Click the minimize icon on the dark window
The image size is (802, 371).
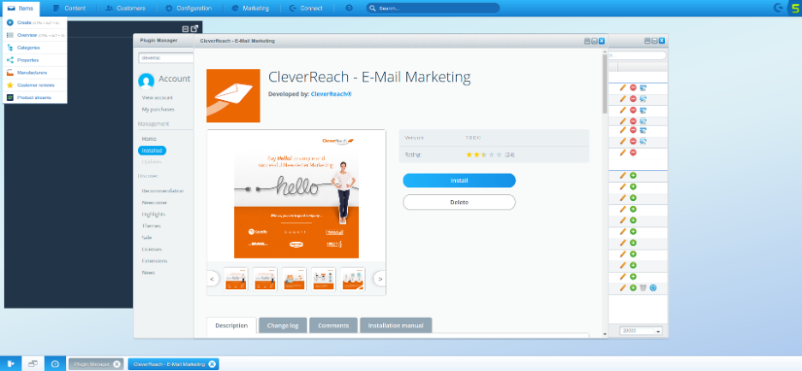[186, 29]
